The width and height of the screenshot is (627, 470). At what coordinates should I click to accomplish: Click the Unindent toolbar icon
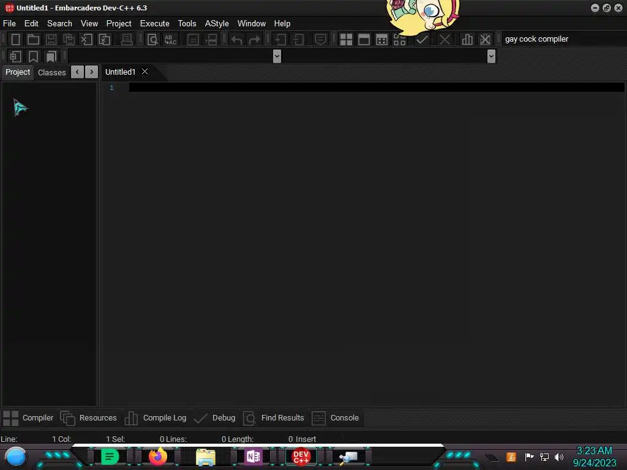tap(298, 39)
